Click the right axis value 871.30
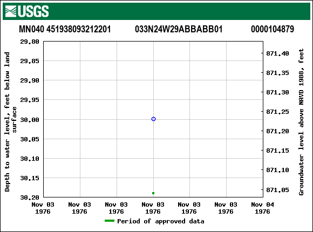 278,92
